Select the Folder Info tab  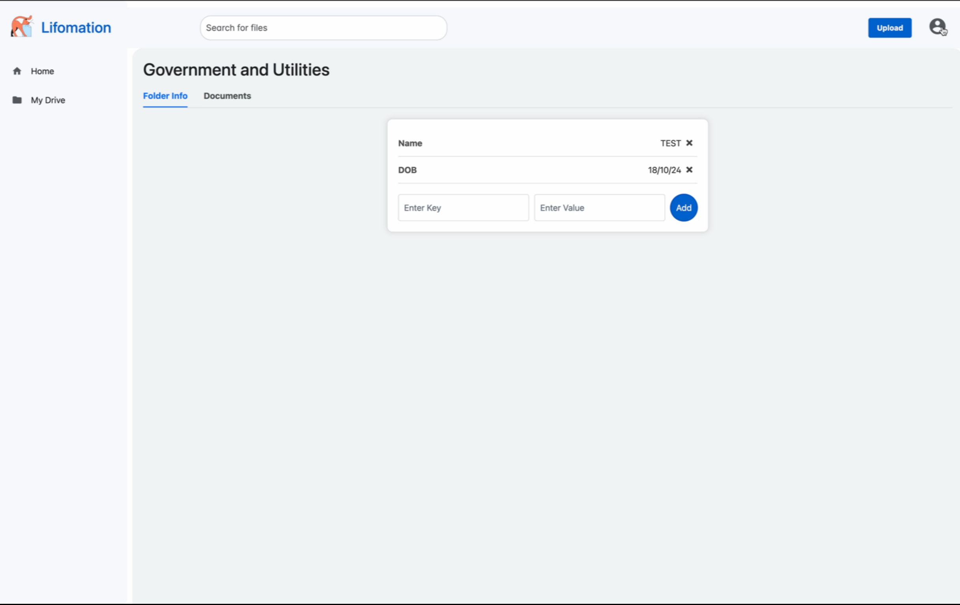(x=165, y=95)
